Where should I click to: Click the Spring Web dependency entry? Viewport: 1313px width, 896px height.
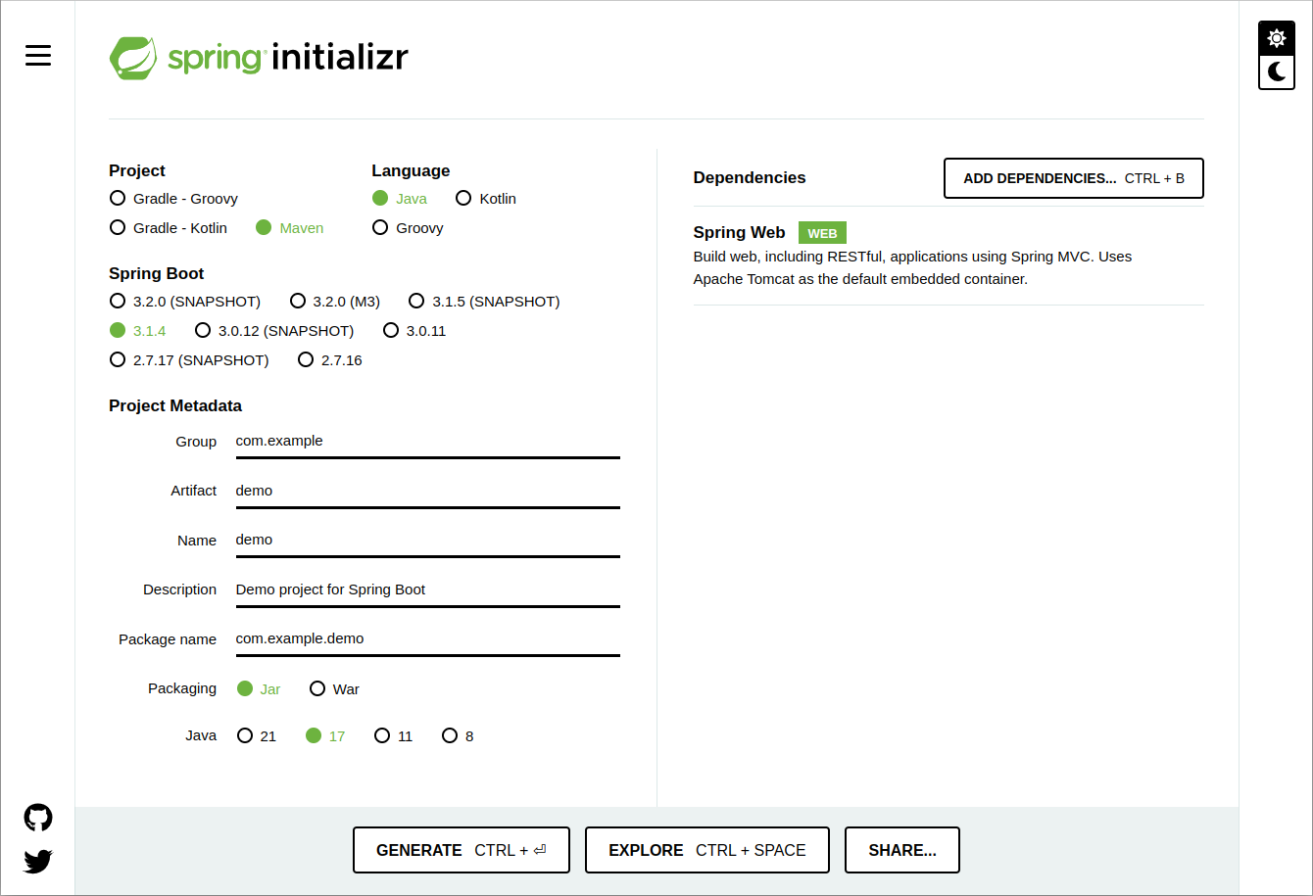[948, 257]
